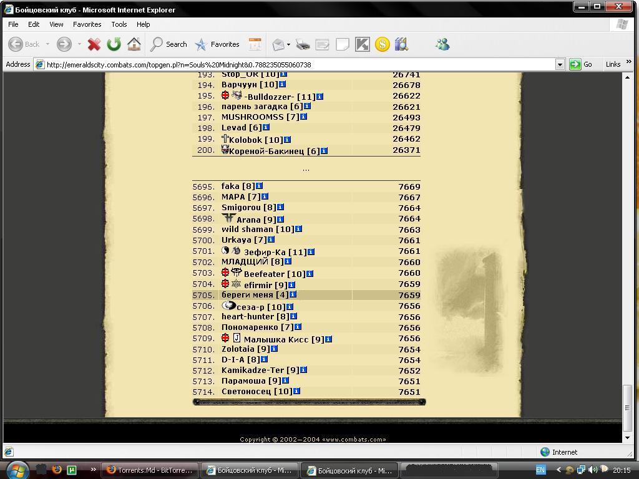
Task: Open the File menu
Action: click(x=13, y=24)
